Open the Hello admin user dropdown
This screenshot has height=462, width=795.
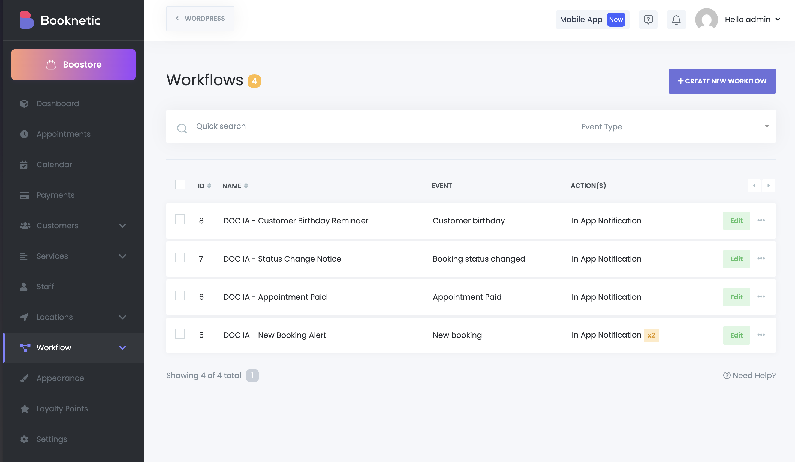click(x=752, y=20)
